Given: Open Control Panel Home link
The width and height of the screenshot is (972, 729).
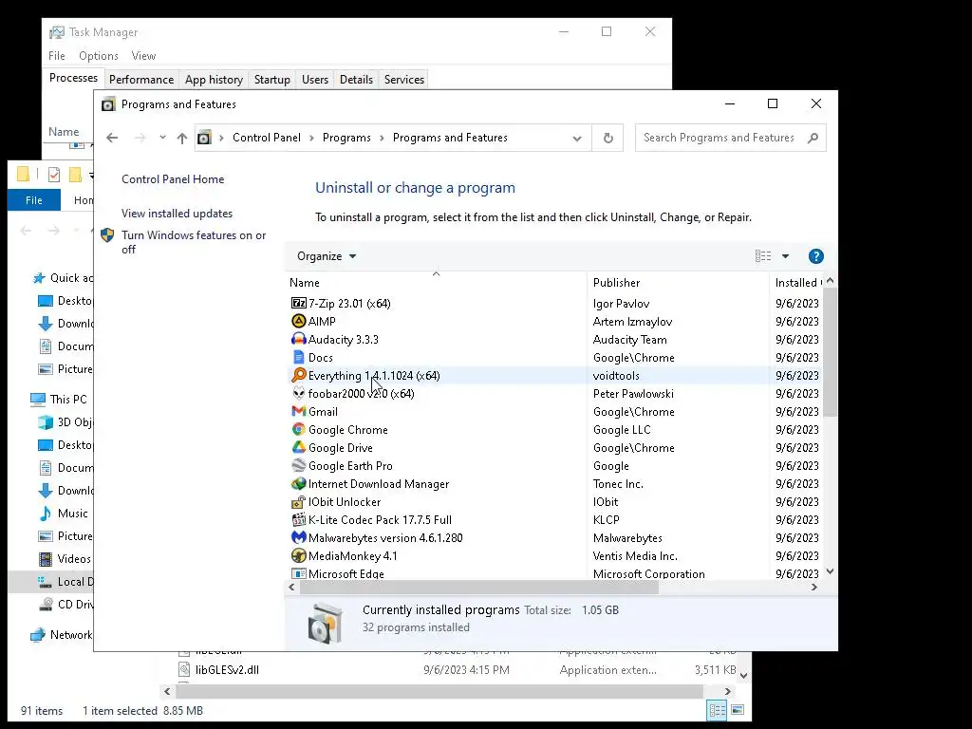Looking at the screenshot, I should click(173, 179).
